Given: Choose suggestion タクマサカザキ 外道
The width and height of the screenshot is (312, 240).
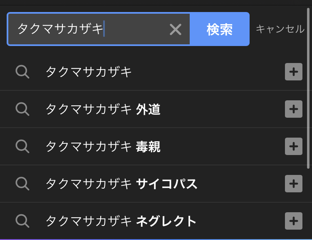Looking at the screenshot, I should (x=103, y=109).
